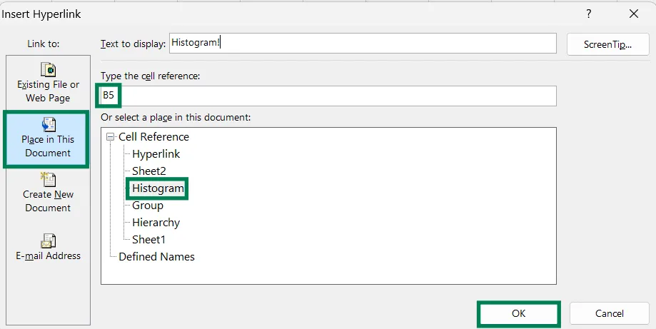Image resolution: width=656 pixels, height=329 pixels.
Task: Confirm with the OK button
Action: click(x=518, y=313)
